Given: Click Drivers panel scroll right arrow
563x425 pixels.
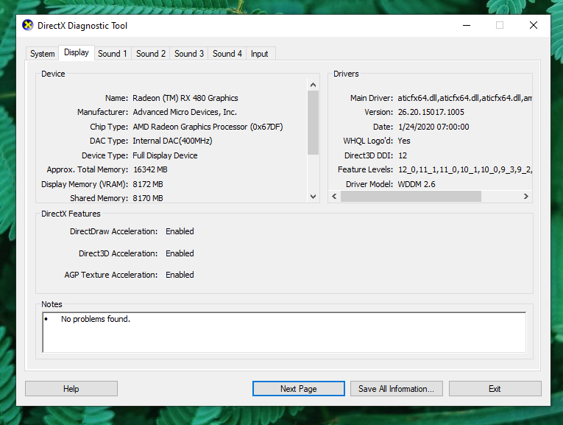Looking at the screenshot, I should [526, 196].
